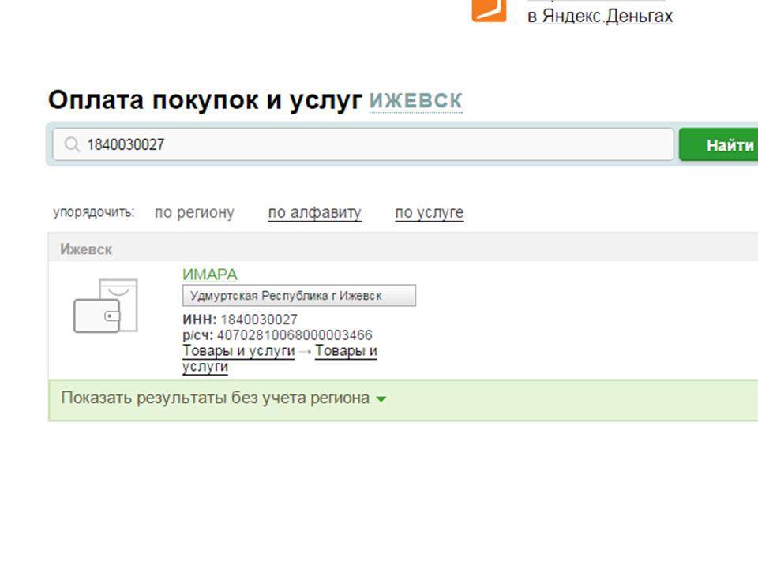Sort results 'по региону'

(194, 212)
